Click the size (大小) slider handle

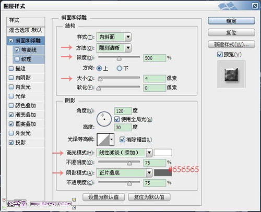click(100, 79)
